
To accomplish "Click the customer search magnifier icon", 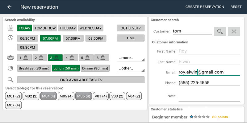I will coord(220,31).
